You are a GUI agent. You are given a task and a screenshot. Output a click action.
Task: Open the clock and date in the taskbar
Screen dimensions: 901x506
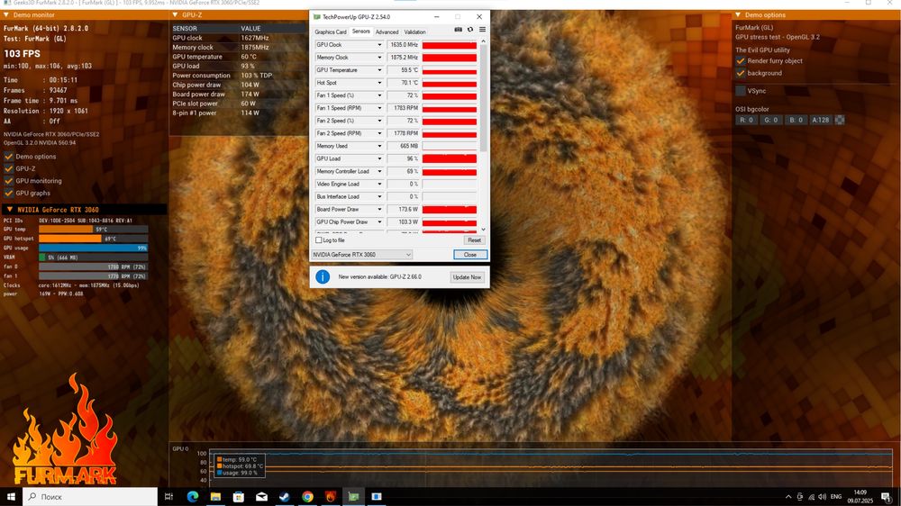point(860,497)
